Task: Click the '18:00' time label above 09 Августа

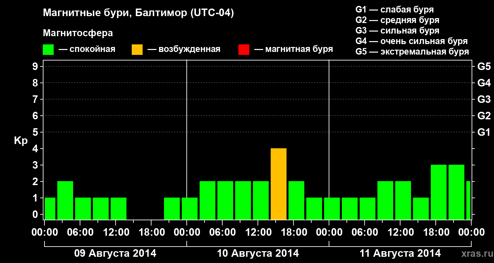Action: click(151, 232)
